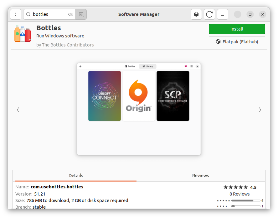Open the Bottles screenshot preview
The image size is (278, 218).
[139, 109]
